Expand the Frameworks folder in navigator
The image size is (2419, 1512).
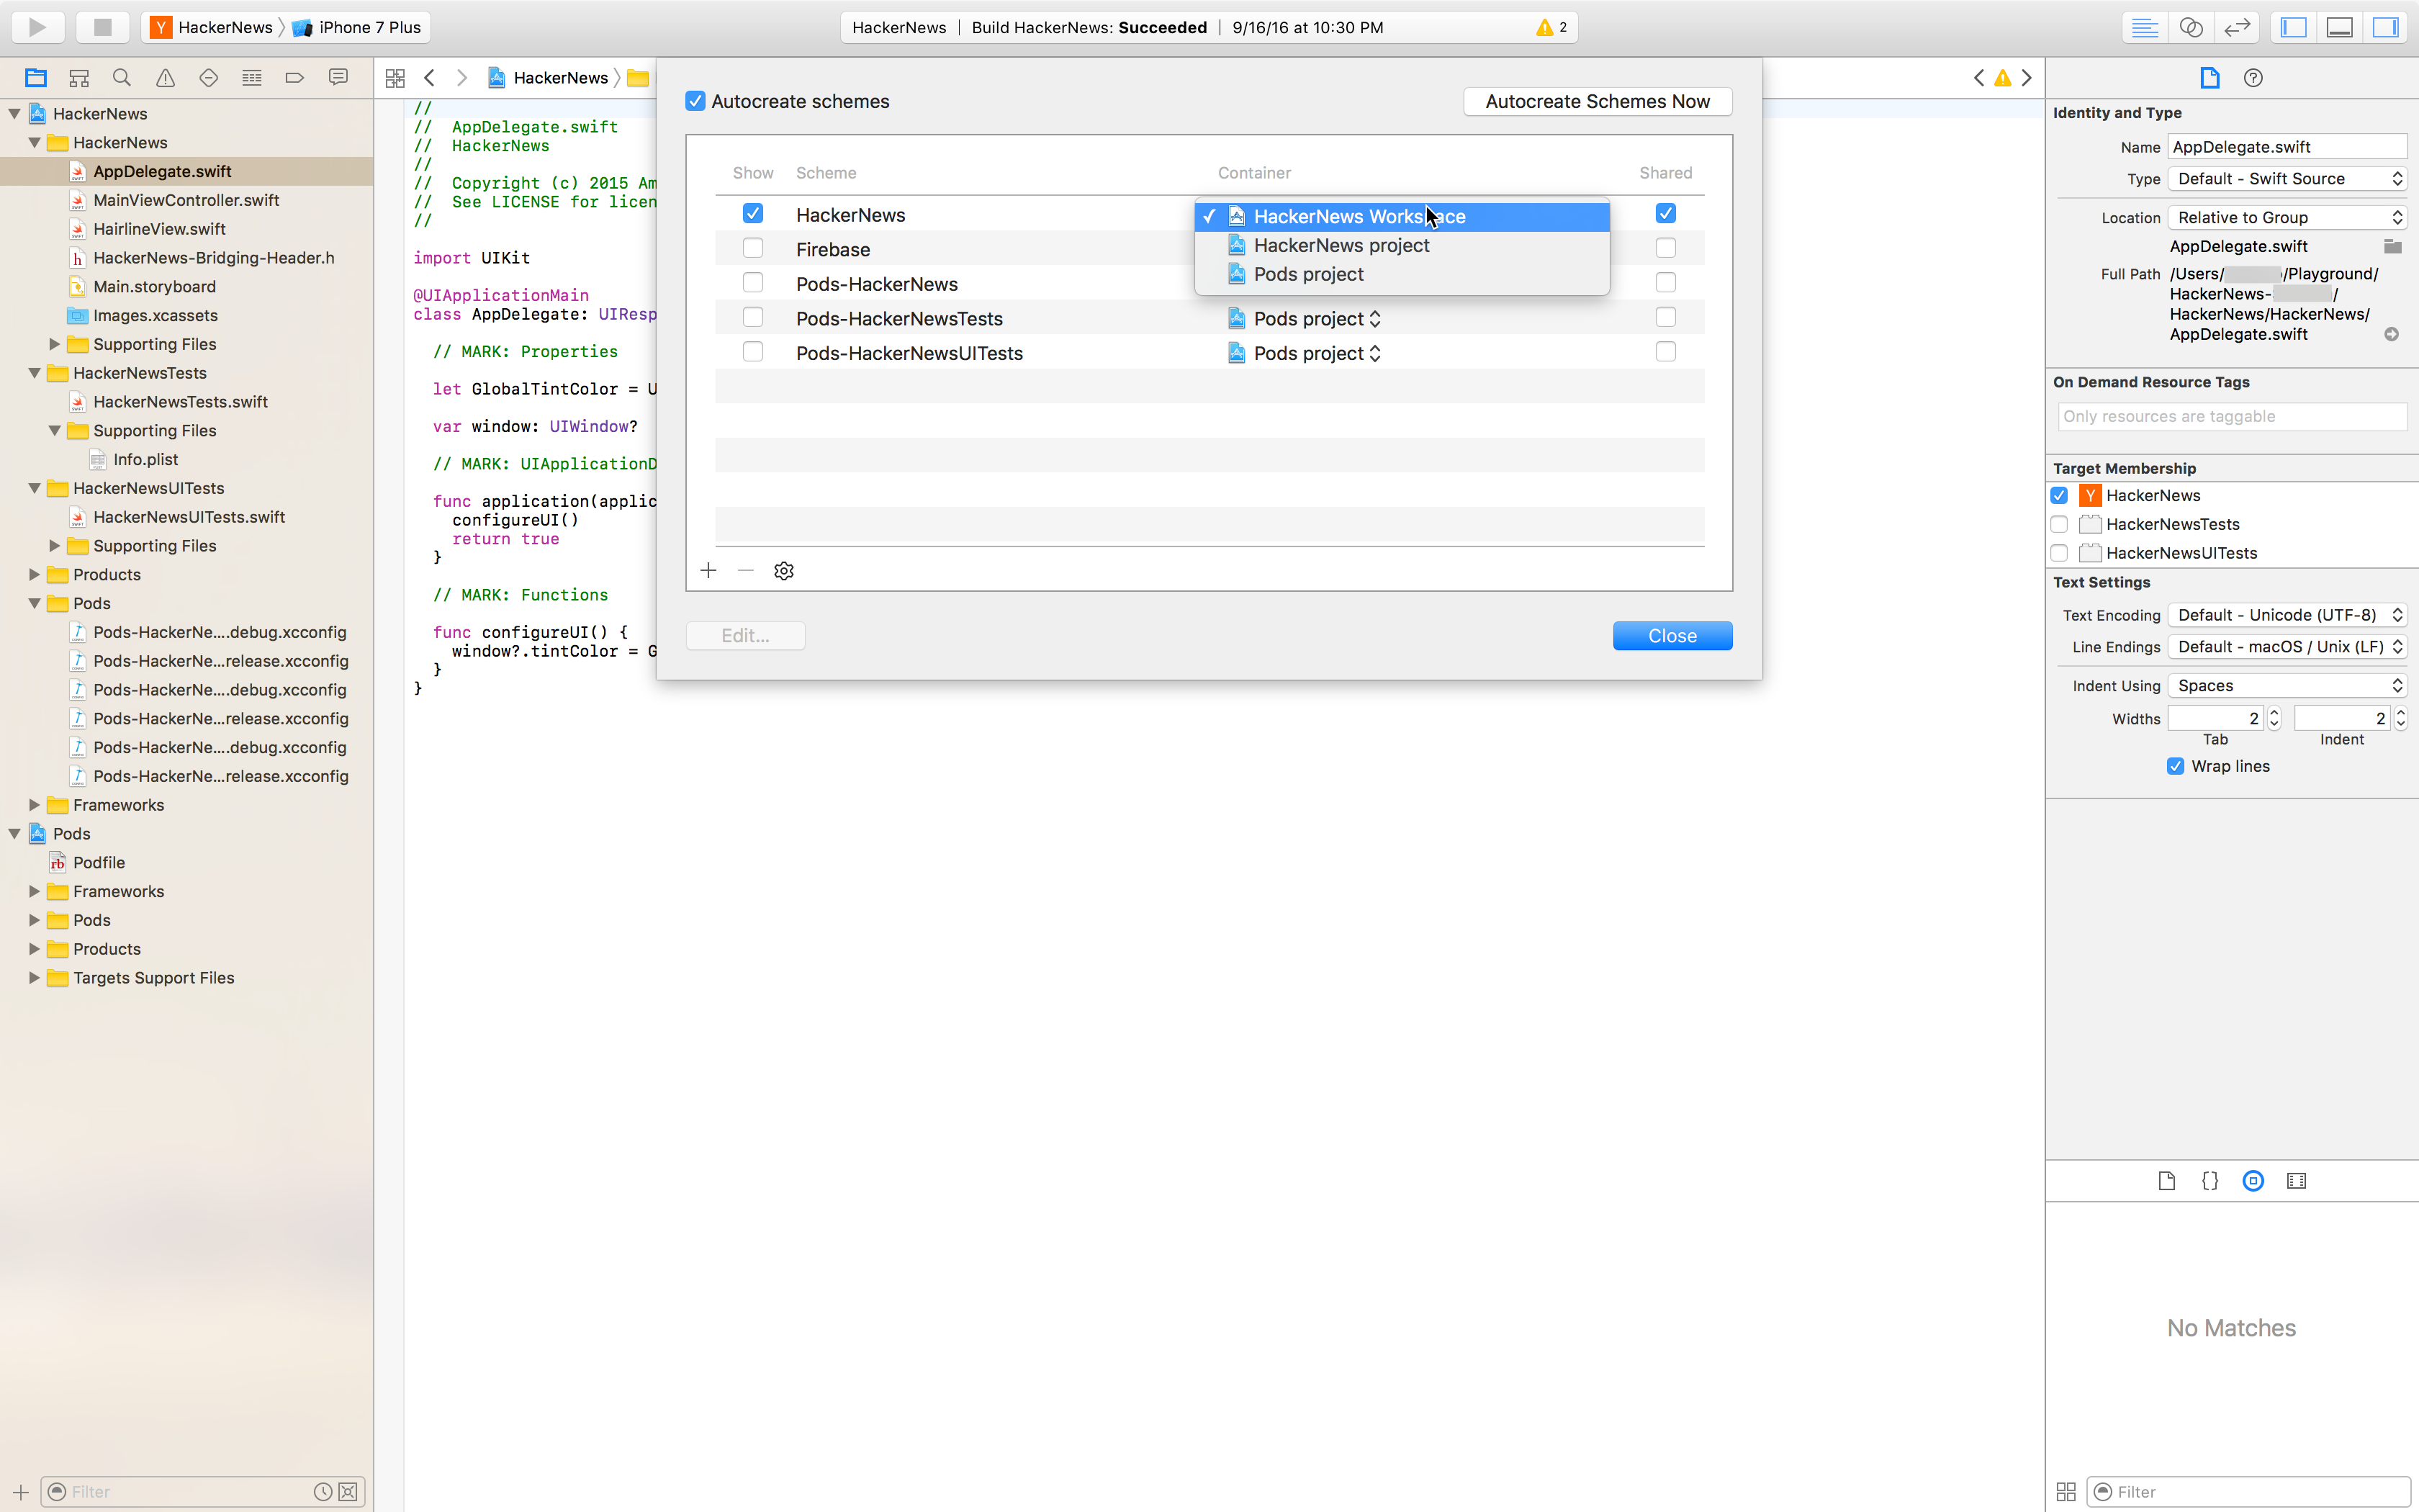pyautogui.click(x=32, y=803)
